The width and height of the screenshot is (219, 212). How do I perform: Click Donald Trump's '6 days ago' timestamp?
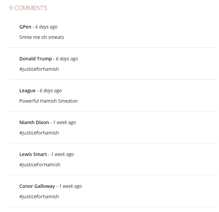pyautogui.click(x=67, y=59)
